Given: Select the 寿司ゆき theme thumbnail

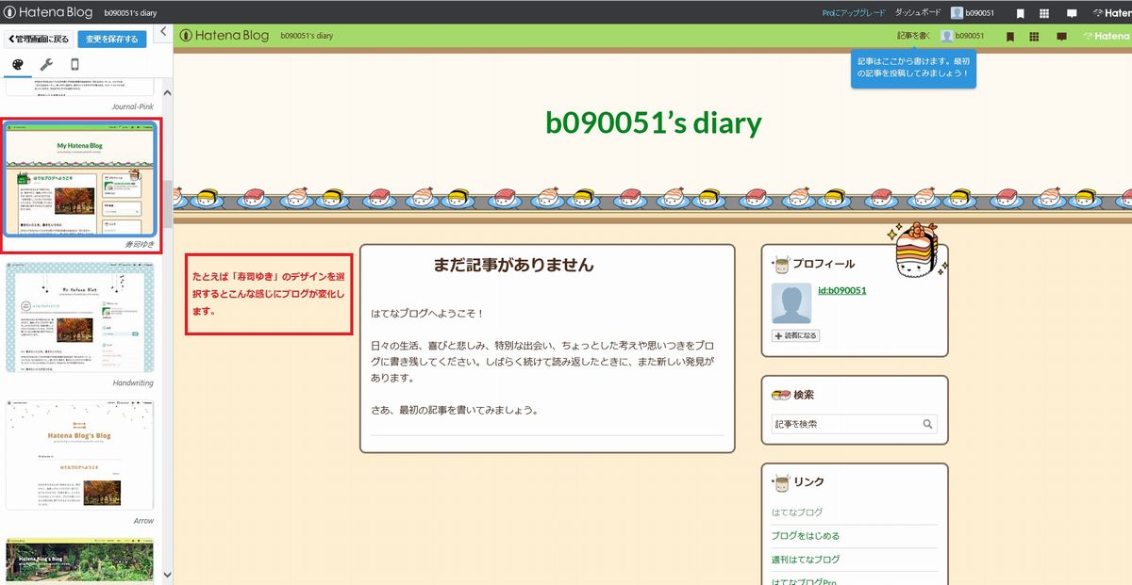Looking at the screenshot, I should 80,179.
